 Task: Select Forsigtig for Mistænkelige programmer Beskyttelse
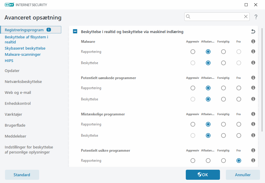pyautogui.click(x=223, y=135)
